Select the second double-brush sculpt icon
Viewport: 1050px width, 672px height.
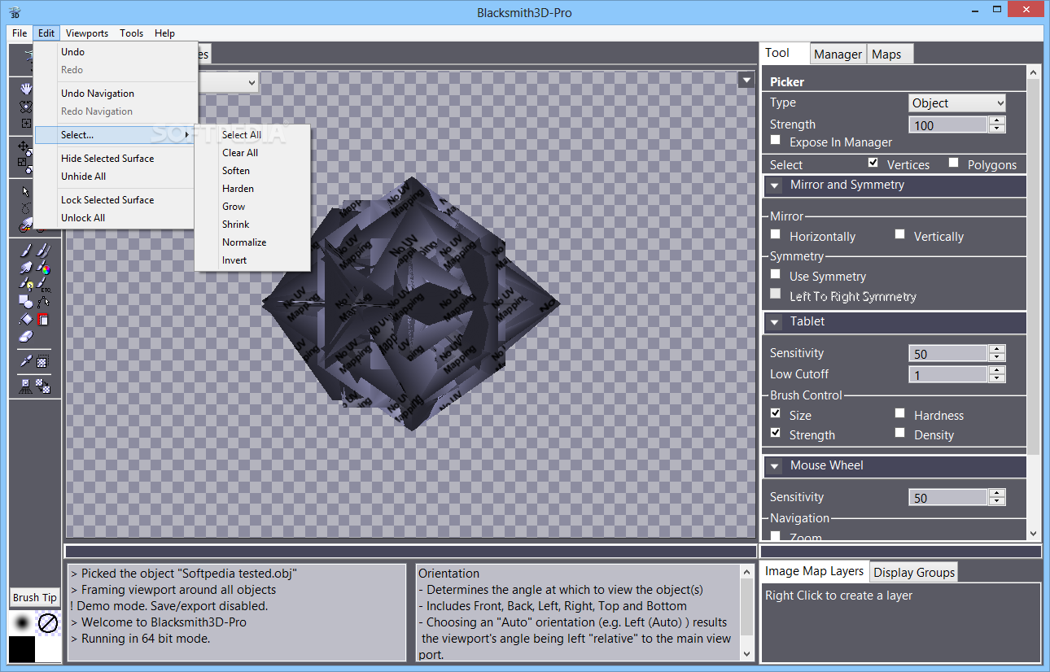click(43, 250)
